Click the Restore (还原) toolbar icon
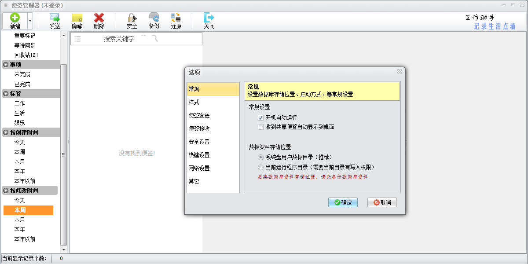Image resolution: width=528 pixels, height=264 pixels. (176, 18)
